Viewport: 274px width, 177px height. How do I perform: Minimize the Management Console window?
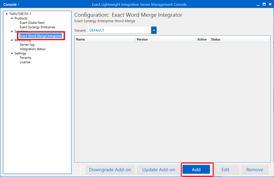click(258, 5)
